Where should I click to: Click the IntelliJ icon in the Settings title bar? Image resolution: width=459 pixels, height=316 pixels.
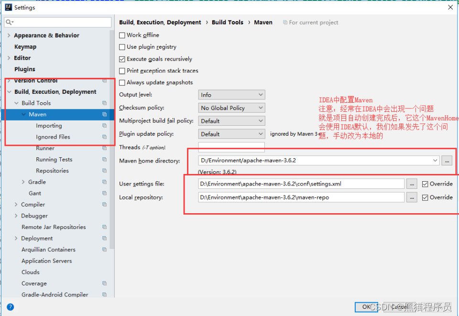(x=9, y=7)
